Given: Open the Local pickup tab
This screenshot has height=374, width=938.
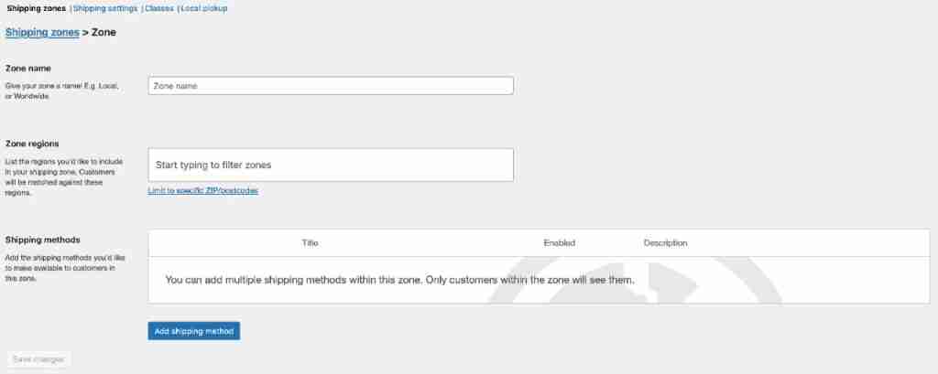Looking at the screenshot, I should click(x=204, y=8).
